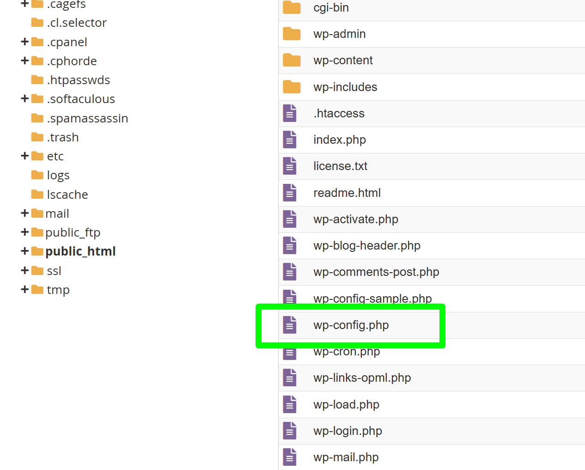Select the license.txt file

click(340, 166)
